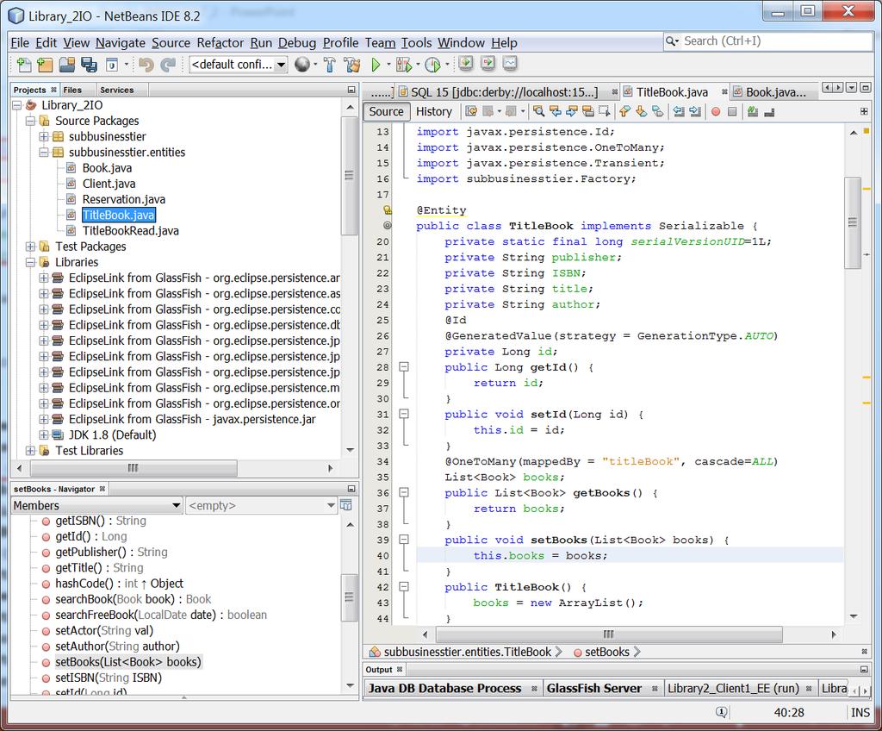Click the Uncomment lines icon
Image resolution: width=882 pixels, height=731 pixels.
769,111
